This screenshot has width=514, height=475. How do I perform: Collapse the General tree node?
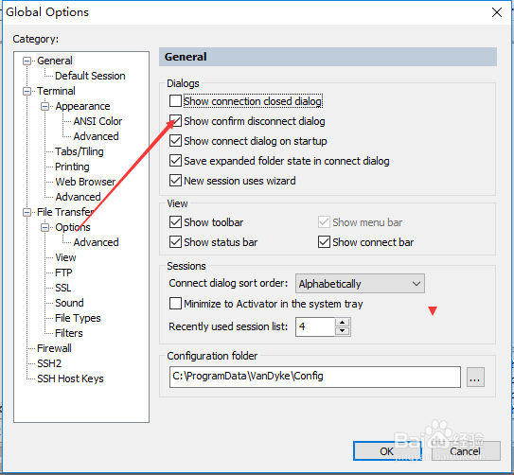coord(27,61)
